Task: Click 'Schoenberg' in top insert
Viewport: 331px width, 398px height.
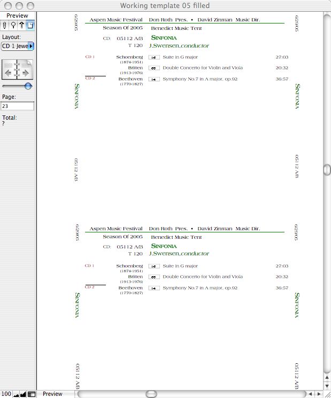Action: tap(129, 57)
